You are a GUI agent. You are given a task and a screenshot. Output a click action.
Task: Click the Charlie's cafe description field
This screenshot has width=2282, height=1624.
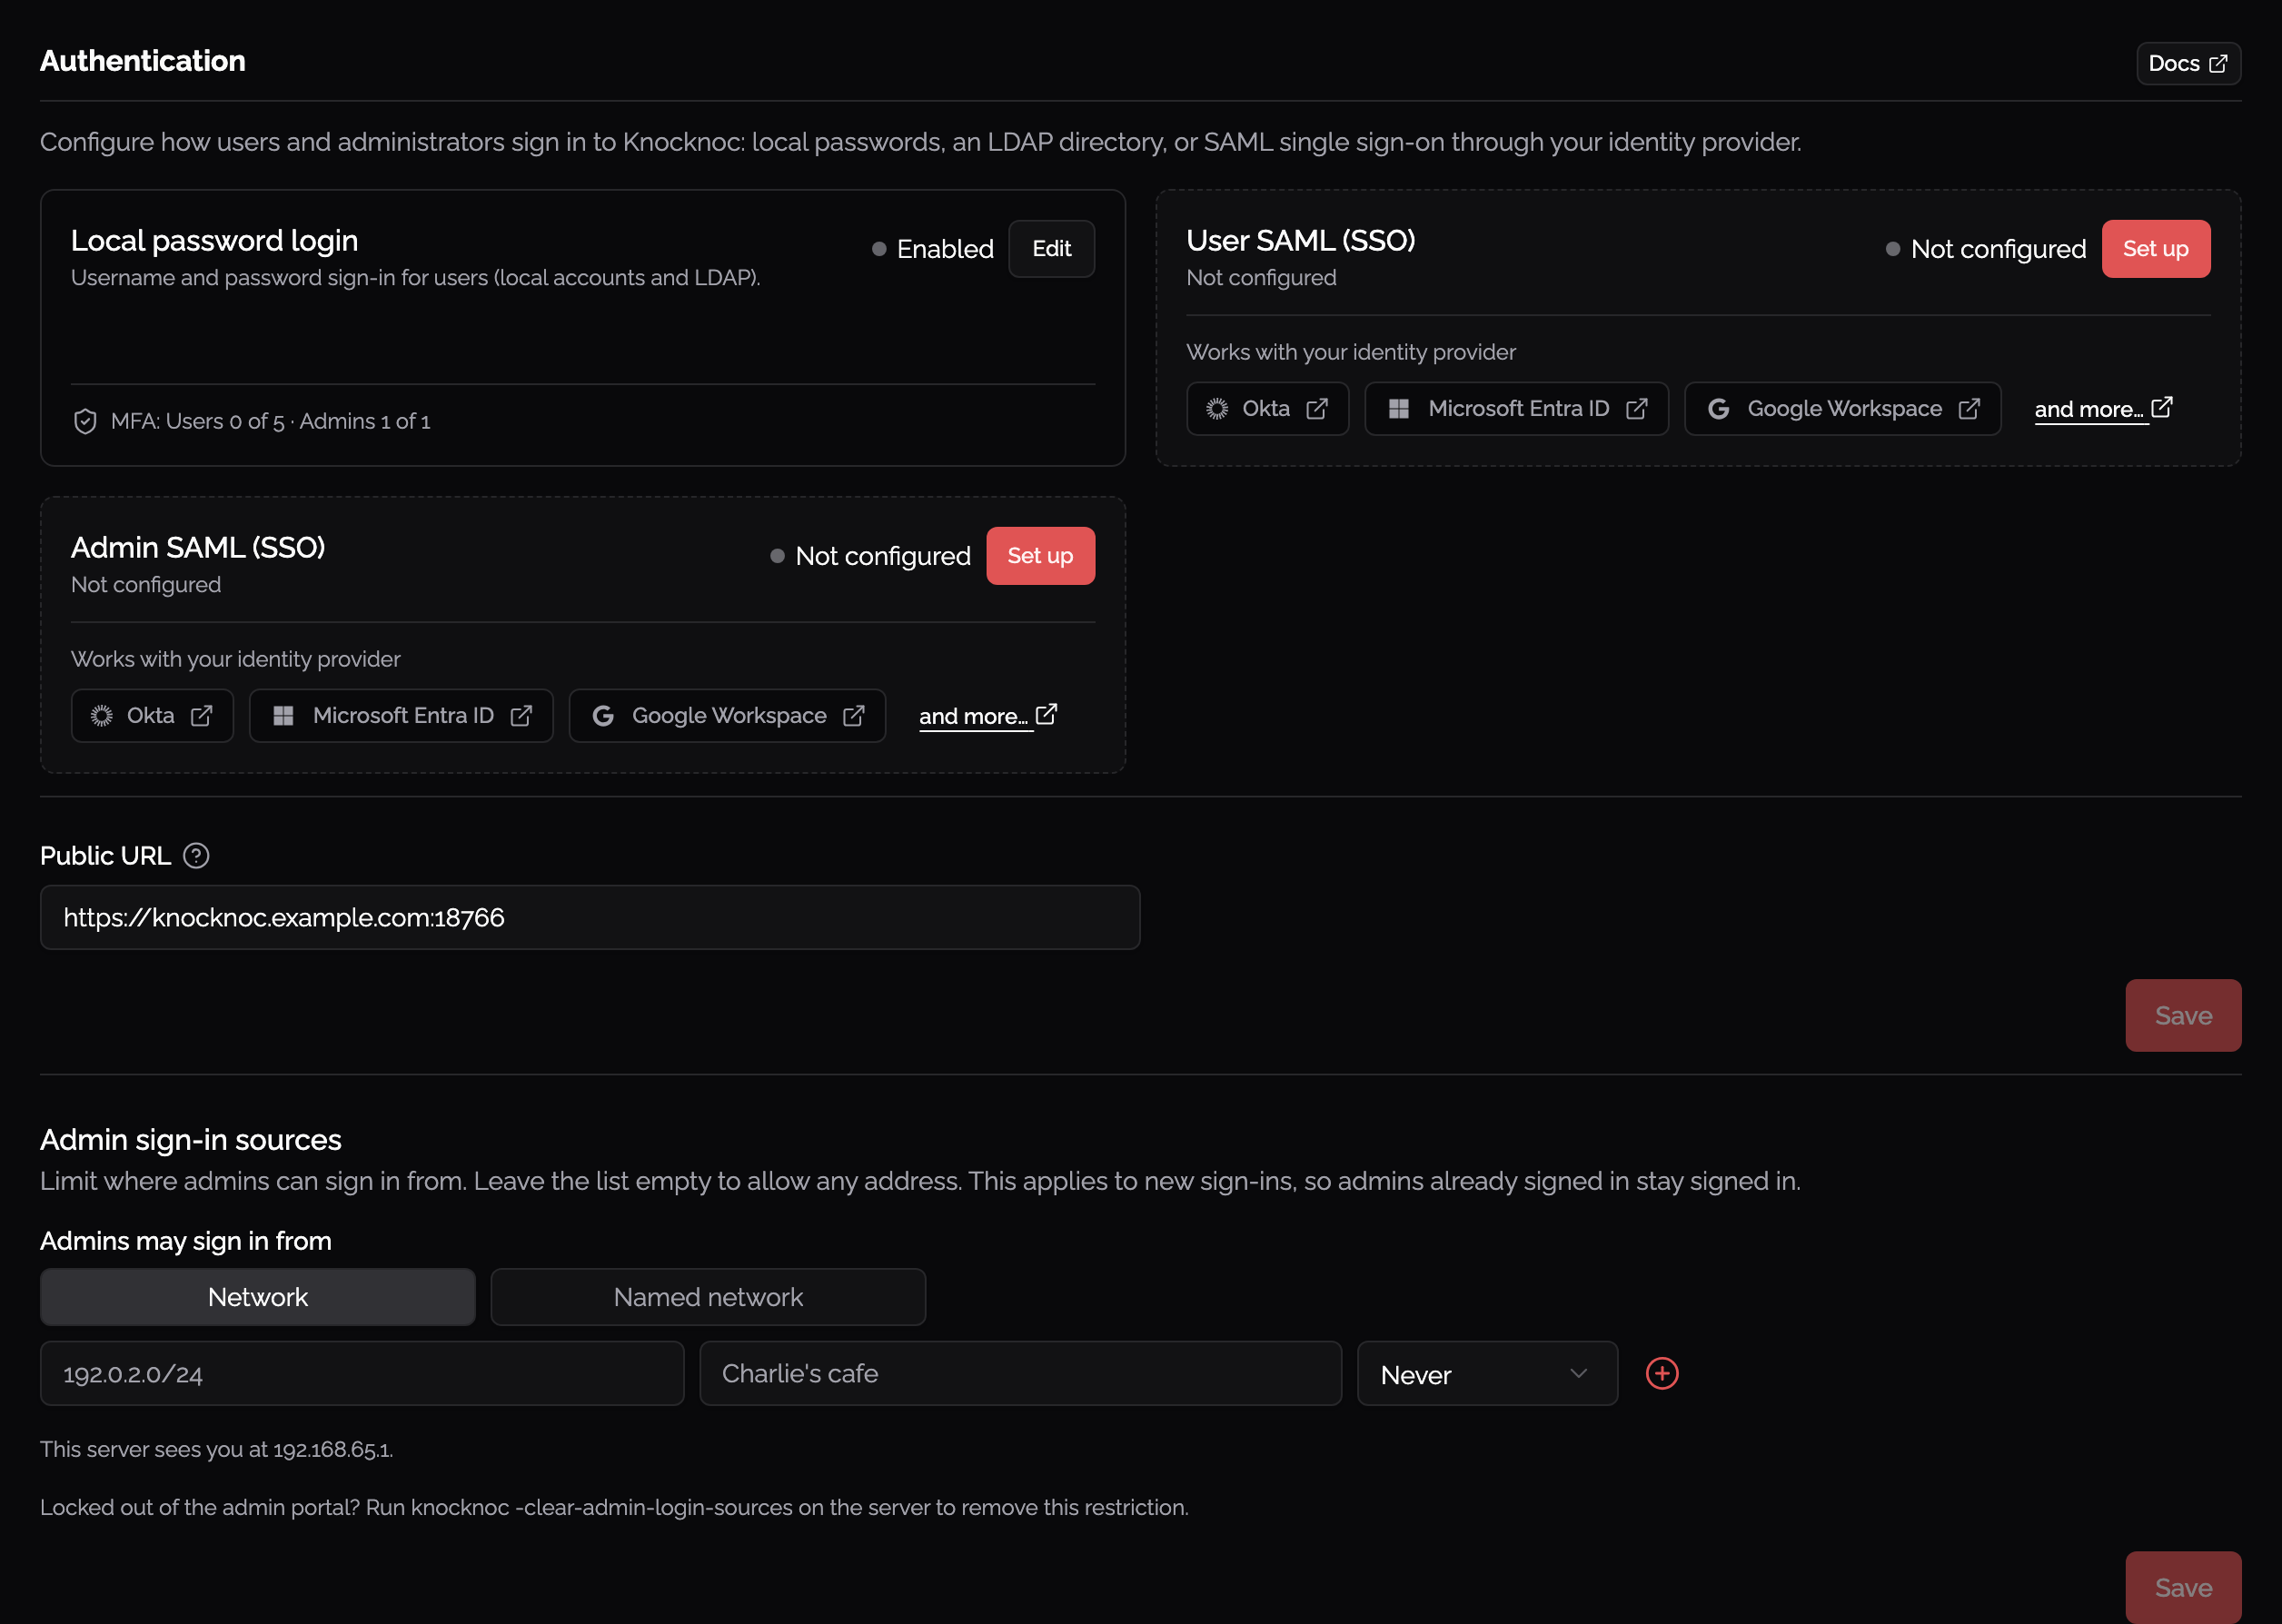click(x=1020, y=1373)
